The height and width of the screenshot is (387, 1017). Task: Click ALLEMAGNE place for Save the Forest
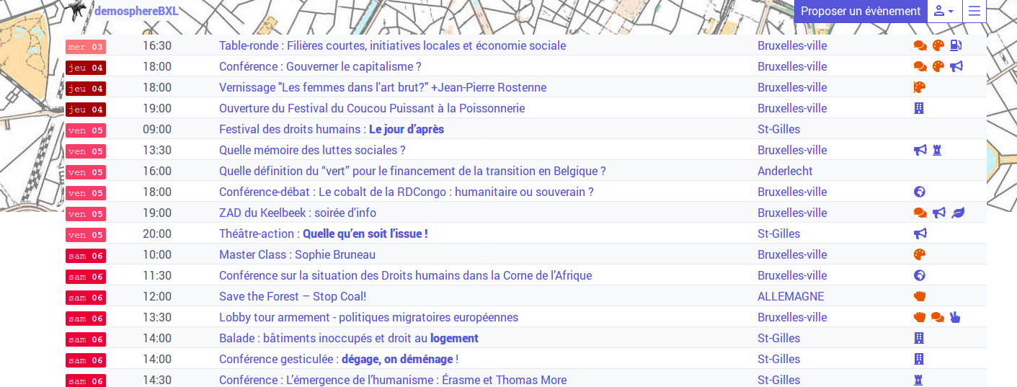[x=791, y=296]
